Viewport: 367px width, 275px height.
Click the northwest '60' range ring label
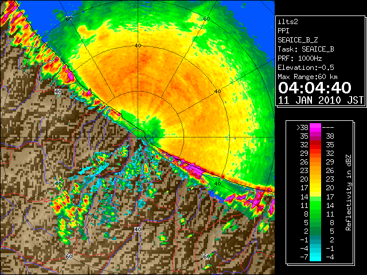pos(69,18)
